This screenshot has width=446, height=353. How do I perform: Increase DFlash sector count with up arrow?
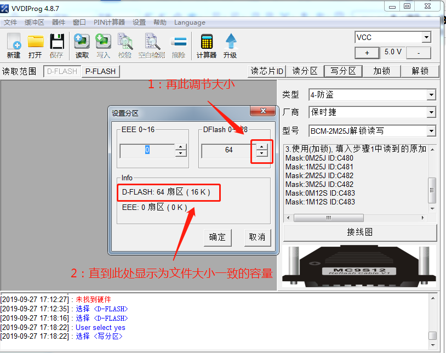pos(262,146)
